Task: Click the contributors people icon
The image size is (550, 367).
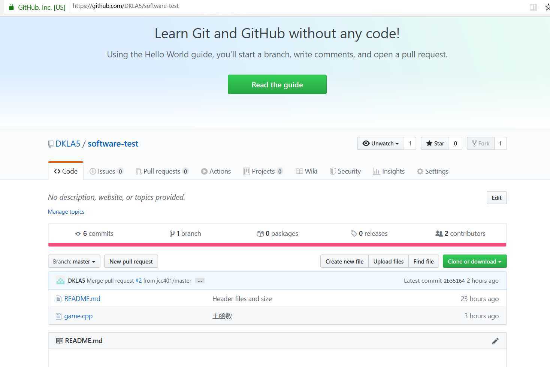Action: click(x=439, y=234)
